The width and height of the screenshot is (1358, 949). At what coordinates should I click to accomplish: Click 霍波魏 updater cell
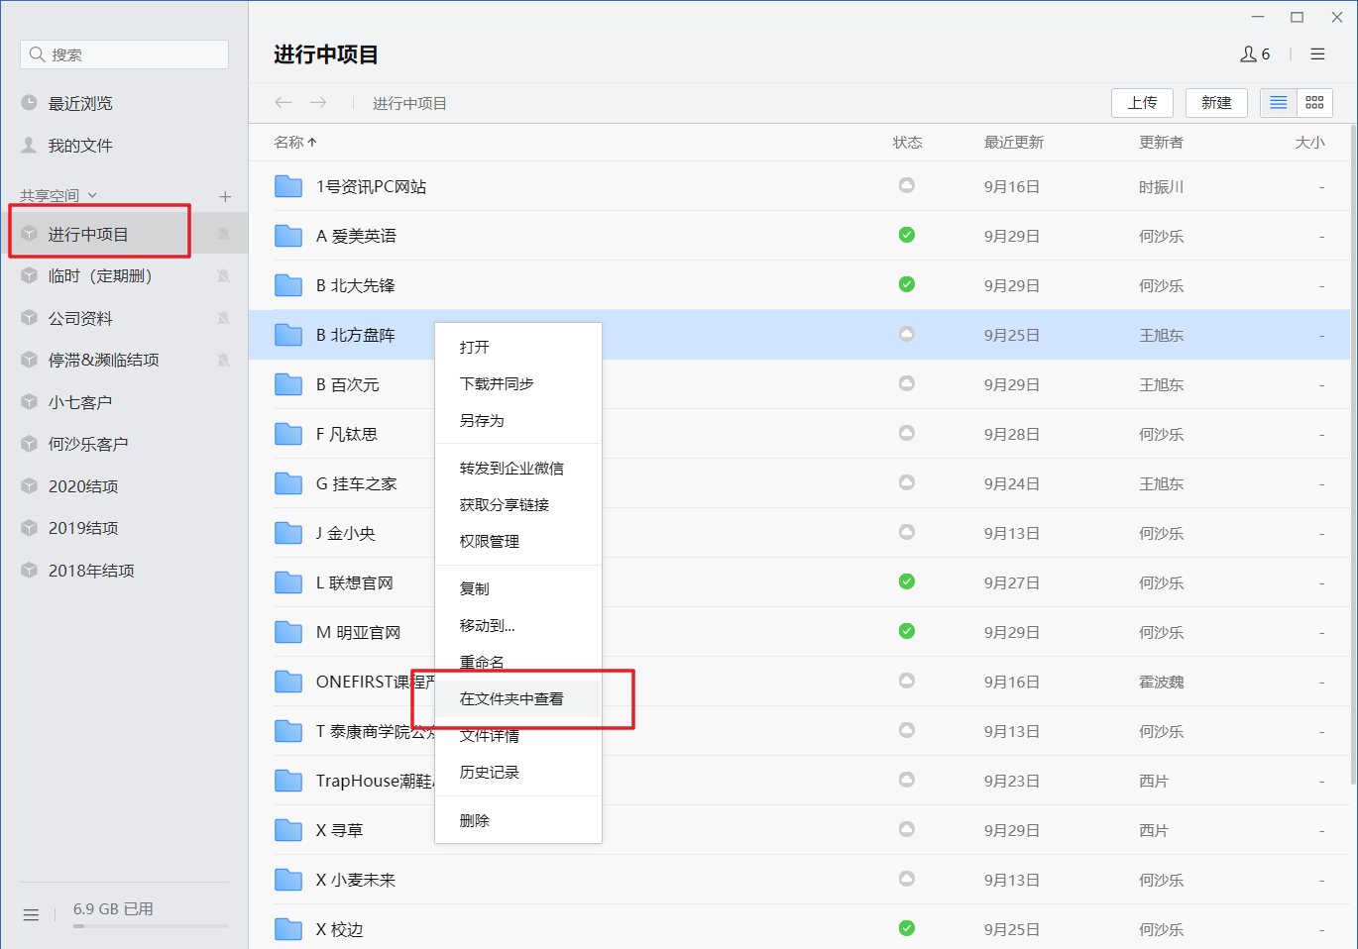1161,682
